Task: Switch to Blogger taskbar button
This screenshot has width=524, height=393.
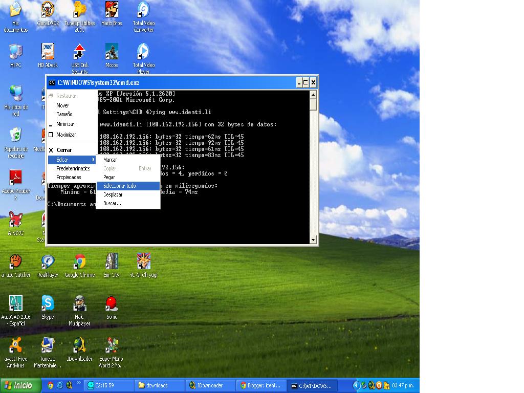Action: tap(261, 385)
